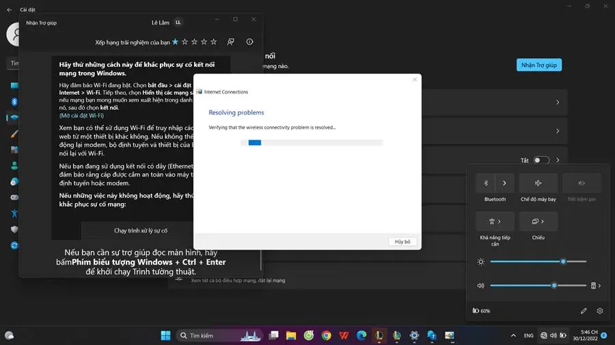Go back in Cài đặt window
Screen dimensions: 615x345
coord(10,10)
